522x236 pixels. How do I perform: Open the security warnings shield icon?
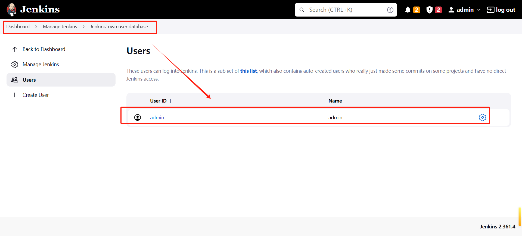click(429, 10)
